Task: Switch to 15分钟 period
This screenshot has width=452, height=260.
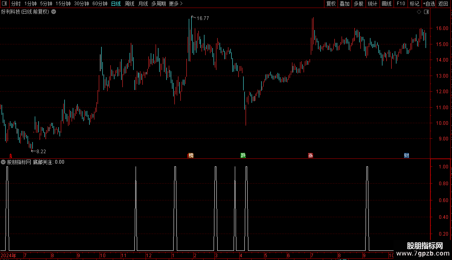Action: tap(63, 4)
